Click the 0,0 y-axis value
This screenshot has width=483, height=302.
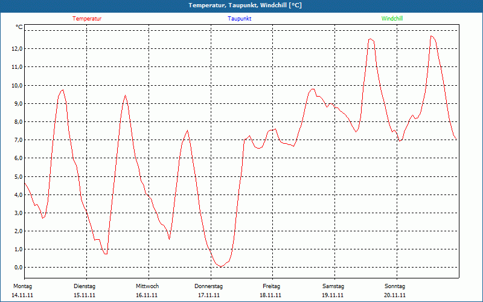19,268
